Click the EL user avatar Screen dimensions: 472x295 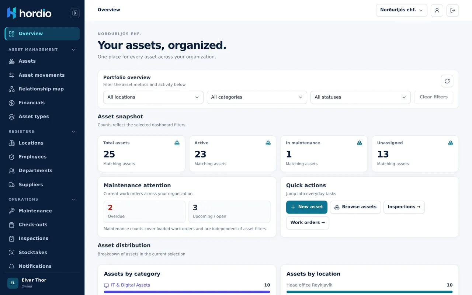13,283
